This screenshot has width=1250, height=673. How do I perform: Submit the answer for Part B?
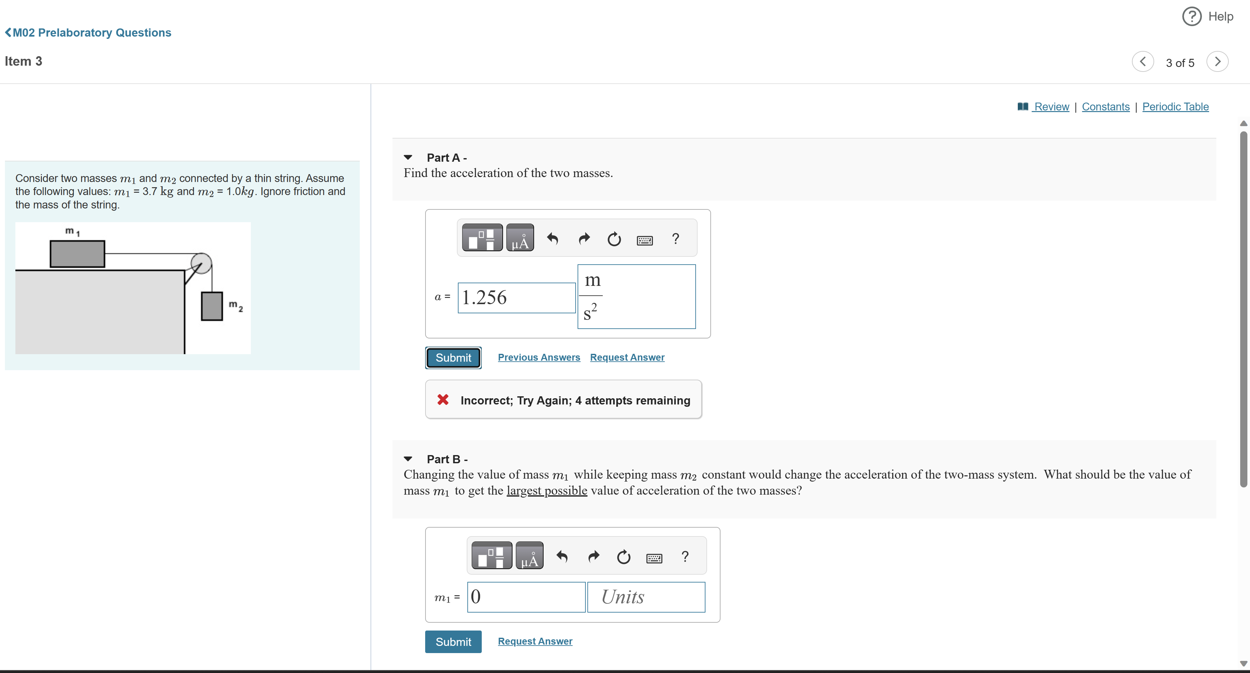tap(453, 641)
